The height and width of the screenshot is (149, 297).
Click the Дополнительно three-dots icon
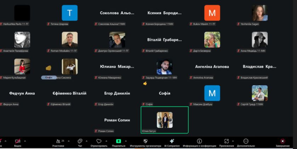(246, 141)
